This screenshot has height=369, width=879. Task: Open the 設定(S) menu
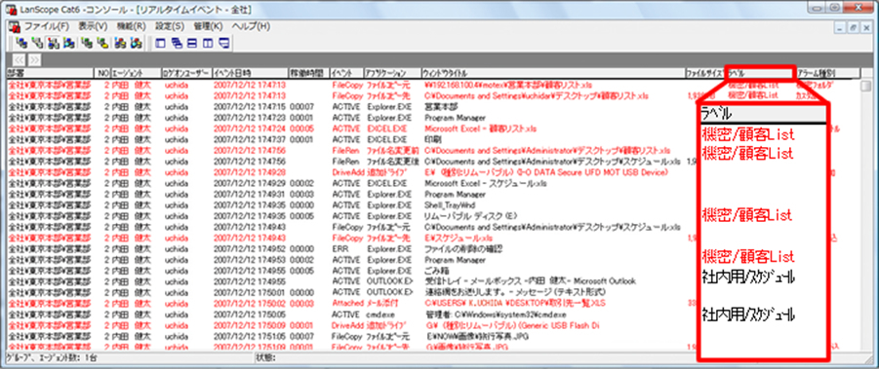tap(170, 26)
